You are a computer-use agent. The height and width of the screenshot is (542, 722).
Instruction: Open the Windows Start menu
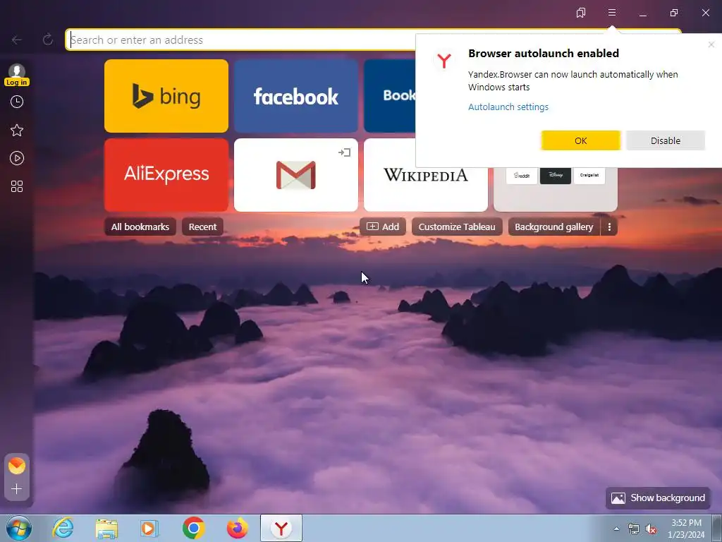click(x=19, y=528)
